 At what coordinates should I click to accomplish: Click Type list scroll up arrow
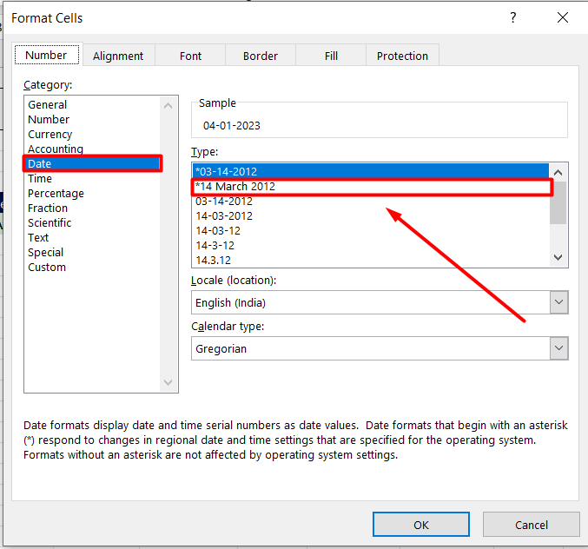point(558,173)
